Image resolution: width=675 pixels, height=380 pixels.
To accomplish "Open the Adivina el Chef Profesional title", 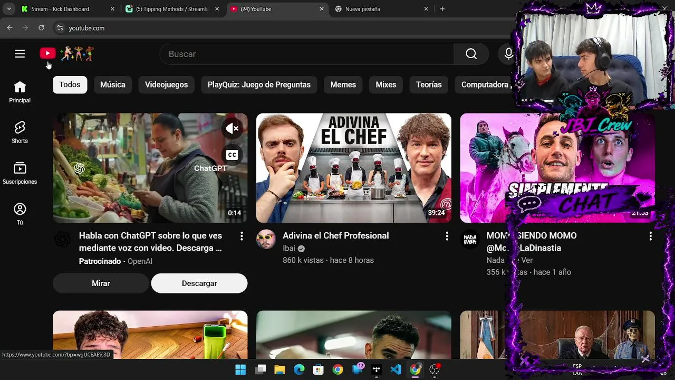I will (x=335, y=236).
